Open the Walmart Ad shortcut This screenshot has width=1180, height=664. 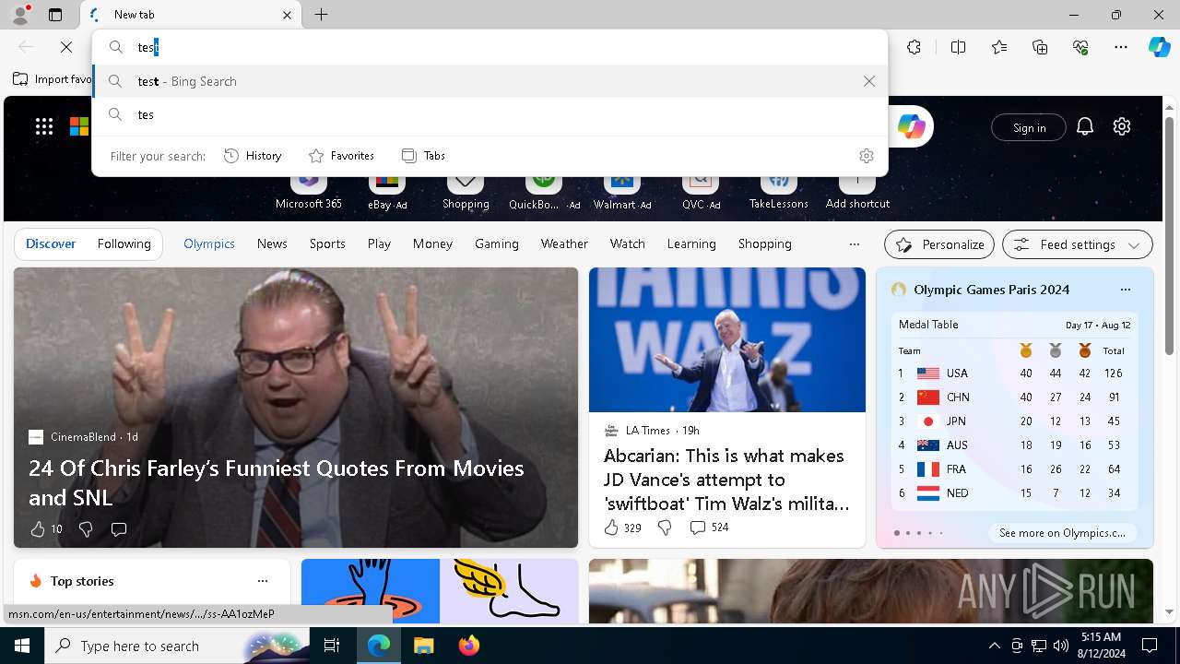coord(622,192)
